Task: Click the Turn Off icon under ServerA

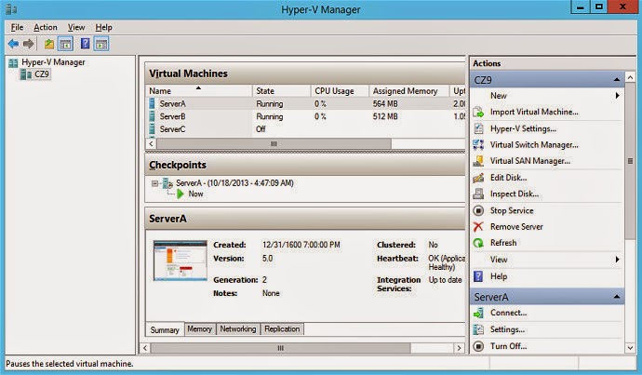Action: coord(478,346)
